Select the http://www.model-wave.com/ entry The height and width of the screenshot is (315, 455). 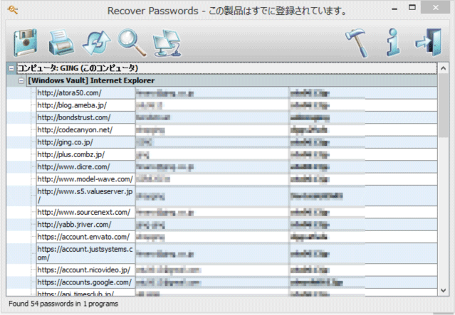(x=85, y=179)
